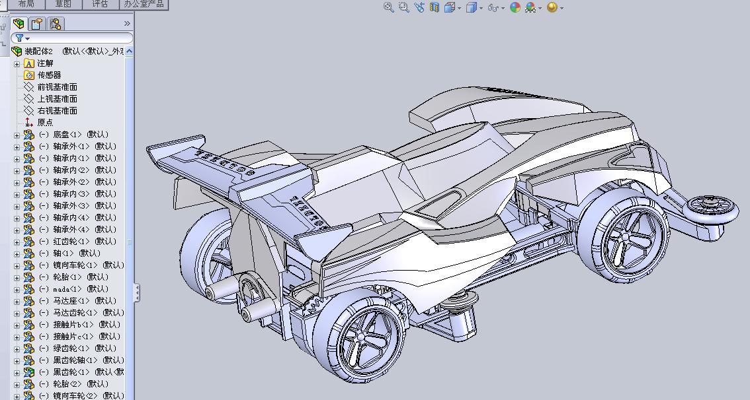The height and width of the screenshot is (400, 750).
Task: Click the Apply Scene icon
Action: tap(530, 7)
